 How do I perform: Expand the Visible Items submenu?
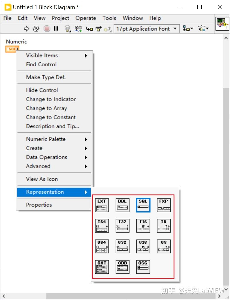pyautogui.click(x=54, y=55)
